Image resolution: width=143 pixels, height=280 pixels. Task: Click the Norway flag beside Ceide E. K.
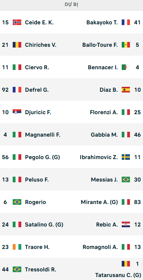tap(17, 22)
